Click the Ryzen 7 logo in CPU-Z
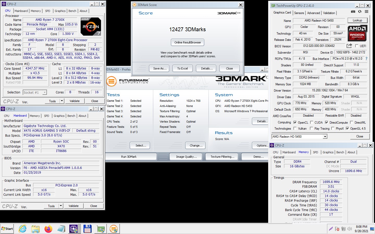The width and height of the screenshot is (375, 234). pyautogui.click(x=90, y=27)
